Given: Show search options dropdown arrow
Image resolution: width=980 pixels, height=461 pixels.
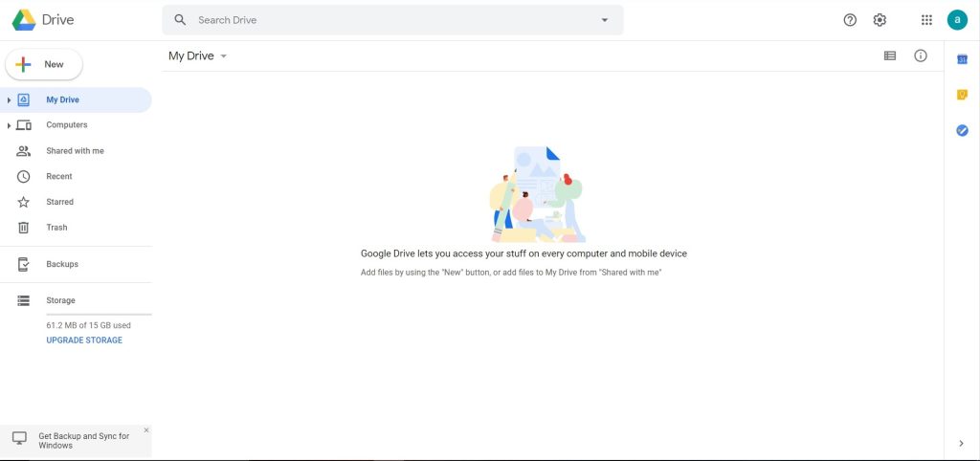Looking at the screenshot, I should coord(604,20).
